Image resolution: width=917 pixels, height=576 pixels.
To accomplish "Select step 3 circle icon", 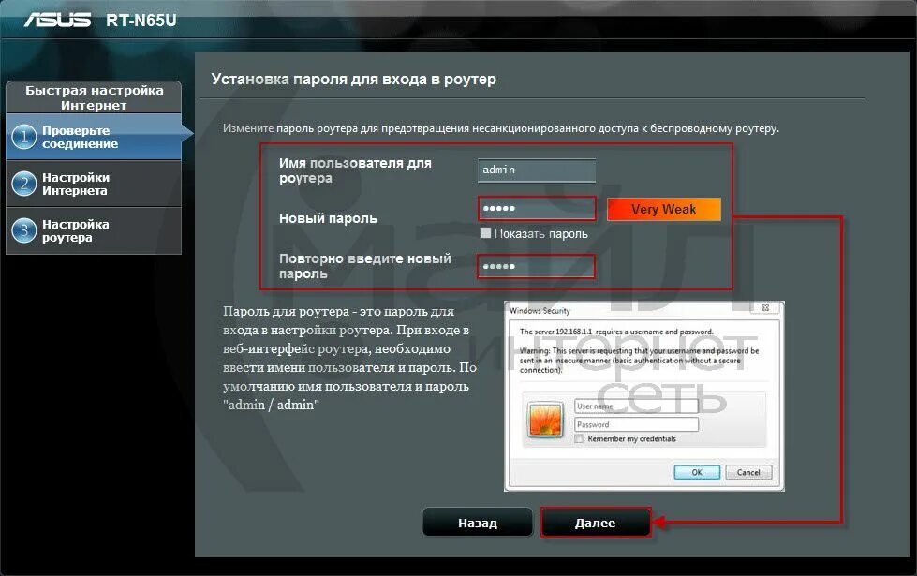I will pyautogui.click(x=24, y=230).
